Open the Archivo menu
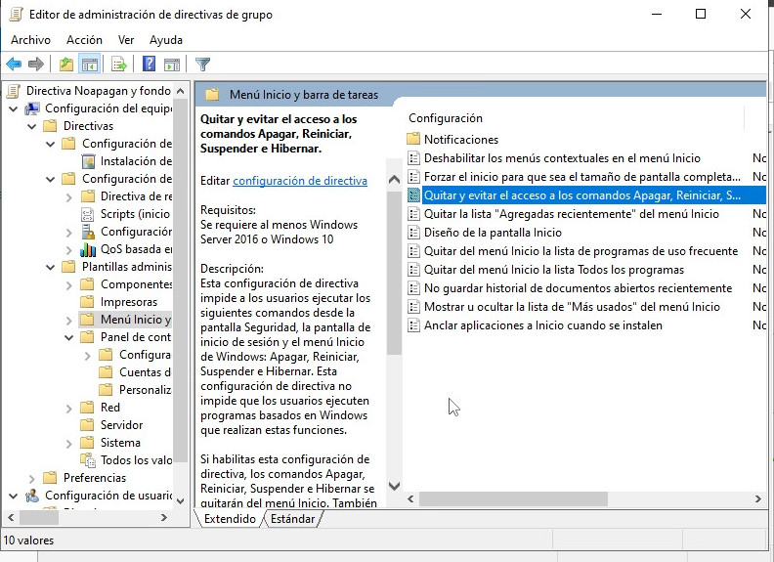The height and width of the screenshot is (562, 774). (x=30, y=40)
